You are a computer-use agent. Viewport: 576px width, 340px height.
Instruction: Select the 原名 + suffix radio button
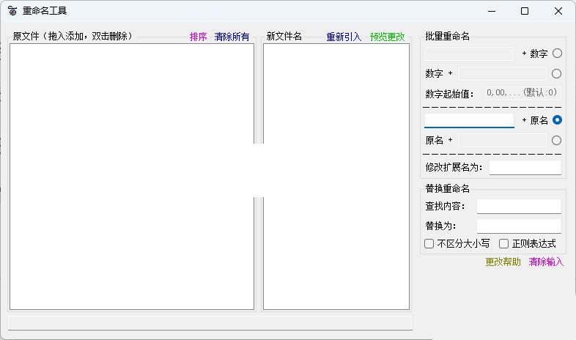pos(557,140)
